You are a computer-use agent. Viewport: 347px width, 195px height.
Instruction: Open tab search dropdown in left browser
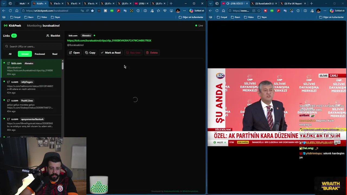tap(4, 4)
